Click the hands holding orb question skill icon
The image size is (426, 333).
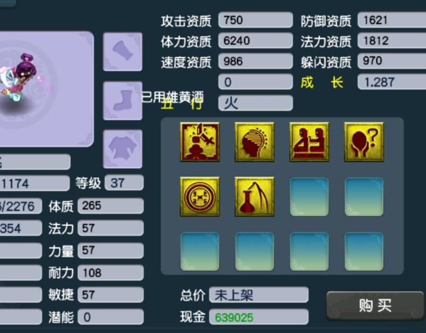[x=364, y=142]
